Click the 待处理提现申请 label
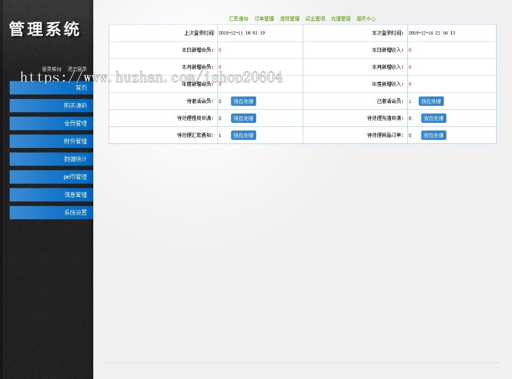The image size is (512, 379). point(195,118)
